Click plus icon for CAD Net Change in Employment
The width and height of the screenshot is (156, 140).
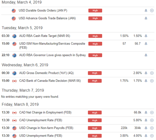[152, 112]
